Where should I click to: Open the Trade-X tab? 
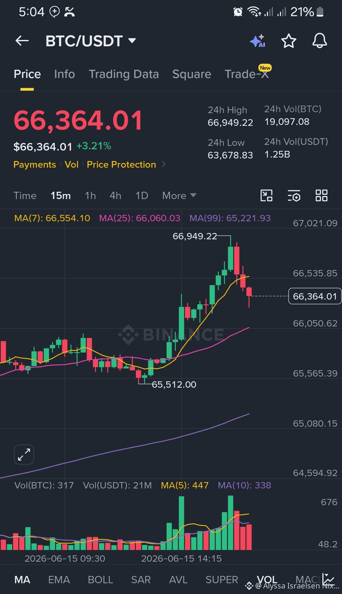[x=247, y=74]
